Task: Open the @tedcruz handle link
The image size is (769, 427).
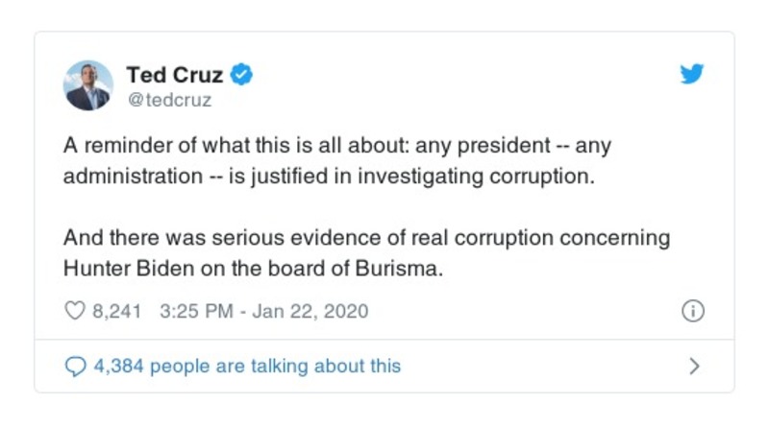Action: click(169, 99)
